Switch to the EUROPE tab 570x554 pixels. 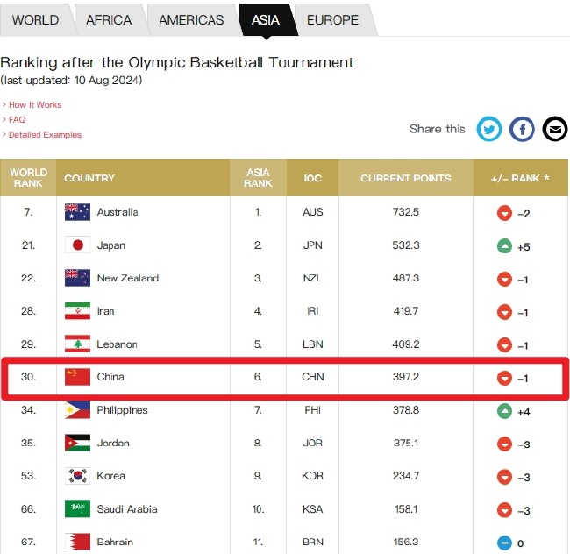tap(332, 19)
